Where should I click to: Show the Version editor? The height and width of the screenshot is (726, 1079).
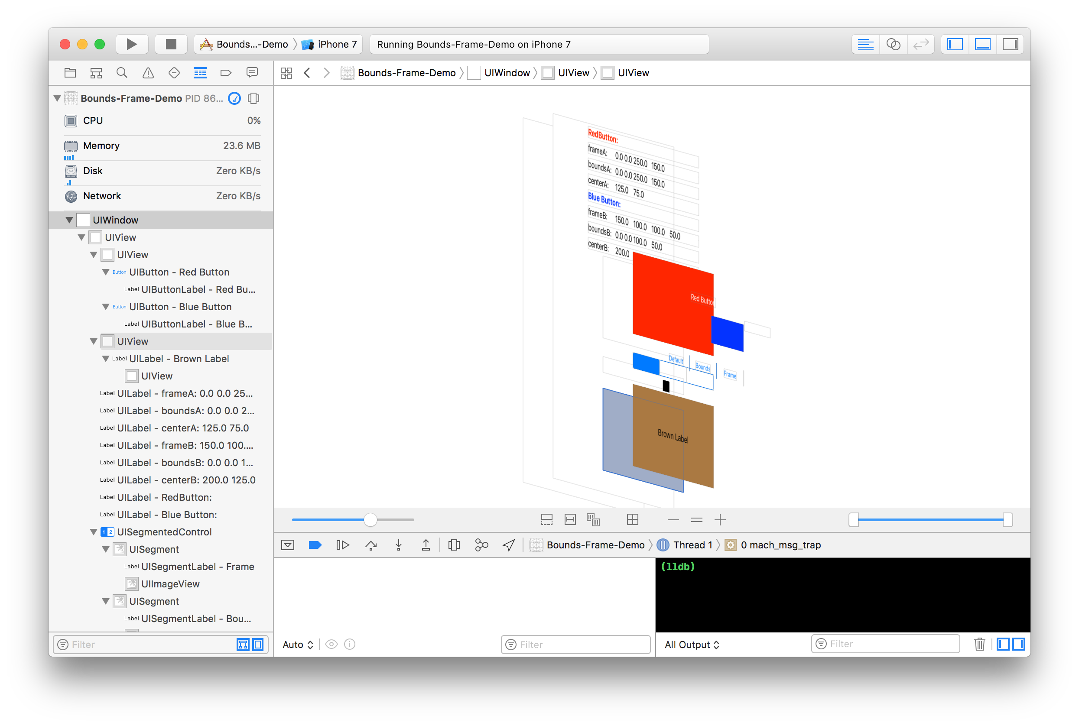tap(921, 44)
